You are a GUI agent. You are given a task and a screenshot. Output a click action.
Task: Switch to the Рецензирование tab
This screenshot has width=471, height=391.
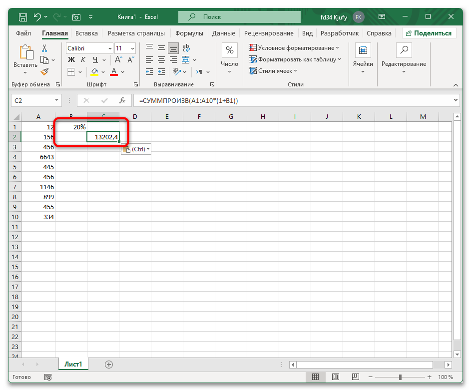click(269, 33)
